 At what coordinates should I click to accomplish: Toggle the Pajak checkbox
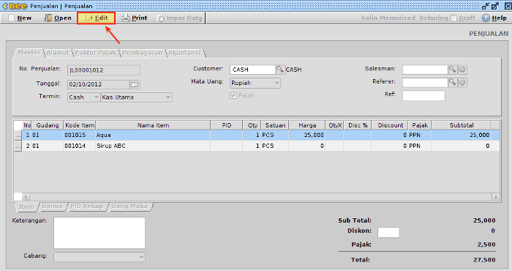(x=233, y=95)
